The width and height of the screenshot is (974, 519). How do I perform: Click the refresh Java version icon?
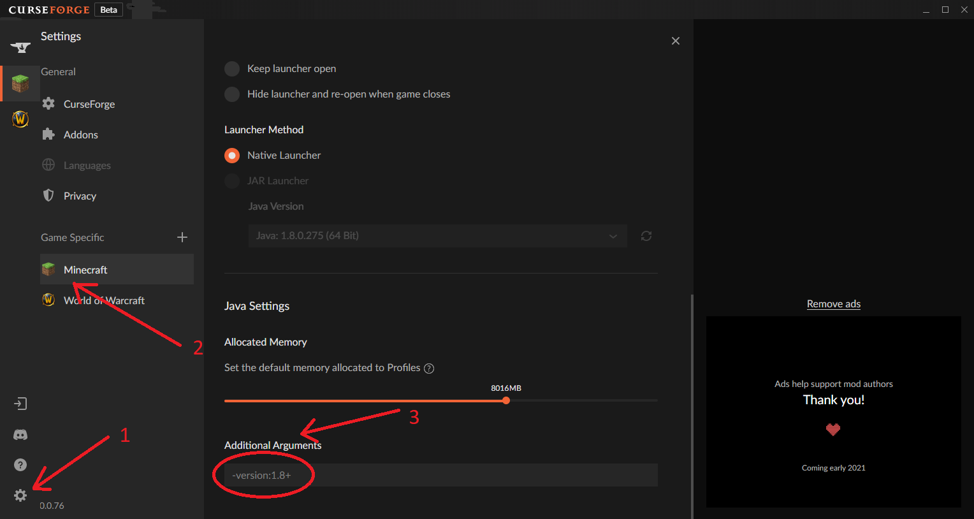646,236
